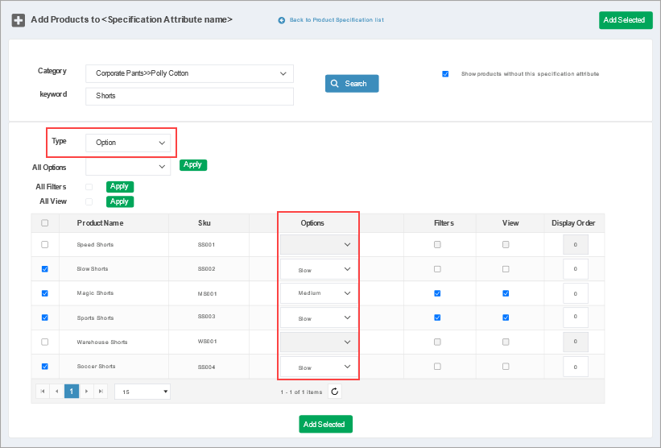Click the refresh icon in the pager
Viewport: 661px width, 448px height.
coord(335,392)
